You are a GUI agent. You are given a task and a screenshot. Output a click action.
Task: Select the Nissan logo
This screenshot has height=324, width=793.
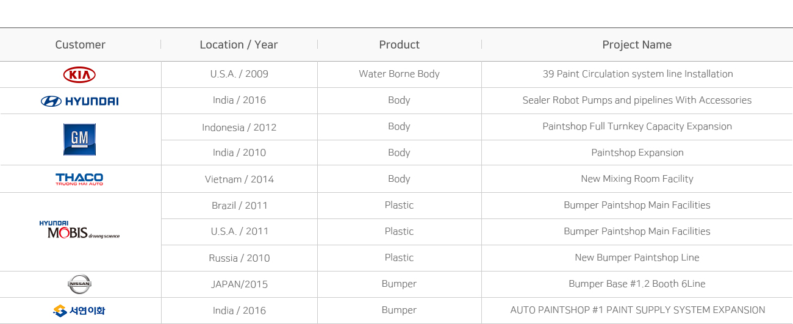pos(79,284)
